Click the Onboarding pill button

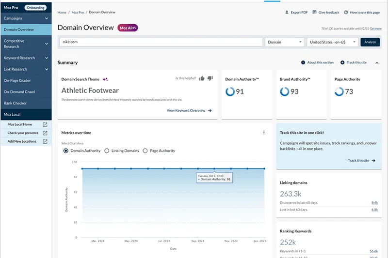coord(35,8)
